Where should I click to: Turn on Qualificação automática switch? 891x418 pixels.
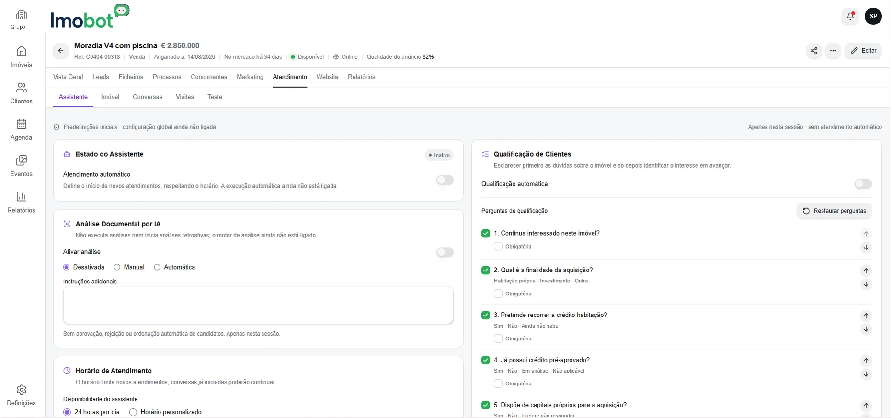[863, 184]
